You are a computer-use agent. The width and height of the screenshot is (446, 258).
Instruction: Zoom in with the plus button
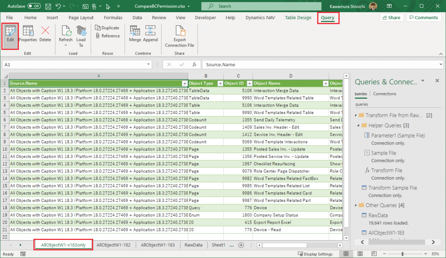(426, 254)
